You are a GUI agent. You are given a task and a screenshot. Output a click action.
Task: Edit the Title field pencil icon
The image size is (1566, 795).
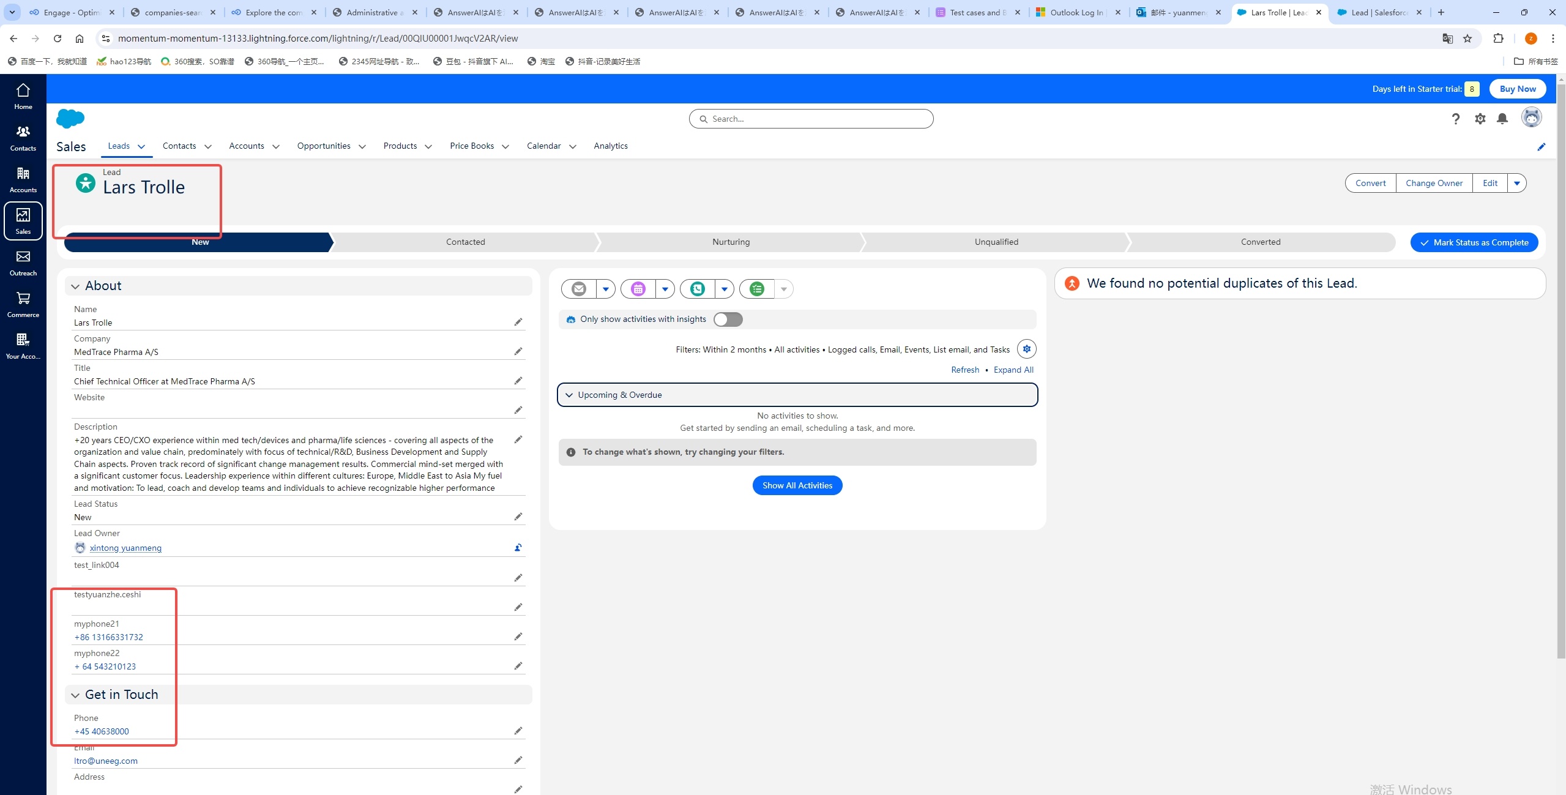tap(518, 381)
